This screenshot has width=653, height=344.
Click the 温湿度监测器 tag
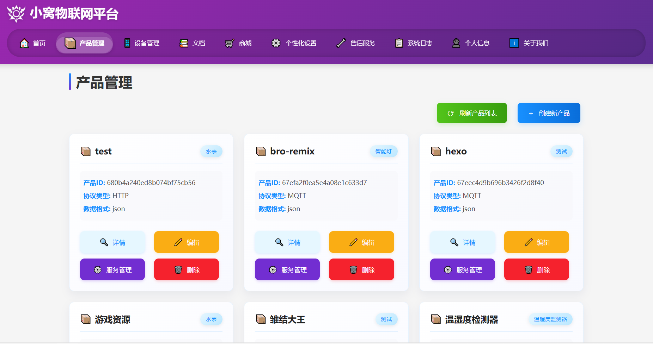point(550,319)
